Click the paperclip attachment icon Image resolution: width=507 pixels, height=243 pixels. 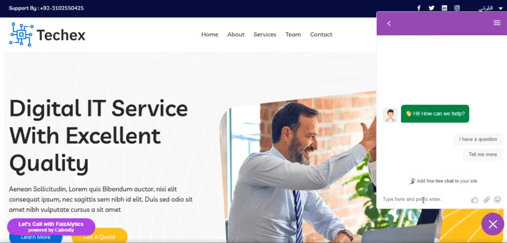pos(487,199)
